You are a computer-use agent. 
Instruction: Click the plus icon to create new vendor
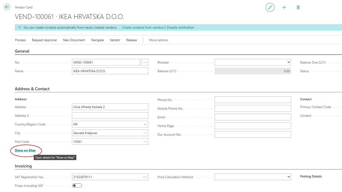284,7
